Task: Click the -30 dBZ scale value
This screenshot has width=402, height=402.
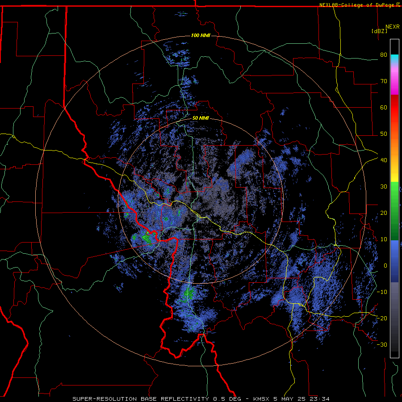Action: [x=382, y=344]
